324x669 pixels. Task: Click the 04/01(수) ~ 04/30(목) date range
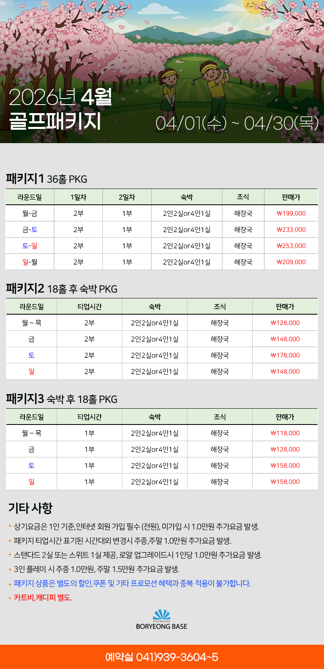[237, 123]
